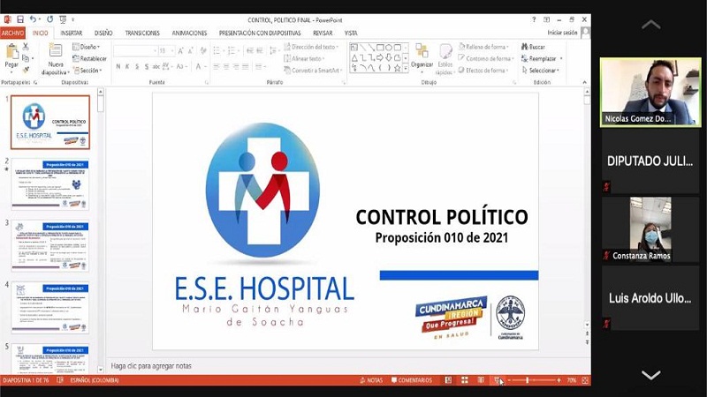Click the Organizar arrange icon
The width and height of the screenshot is (707, 397).
pos(422,51)
